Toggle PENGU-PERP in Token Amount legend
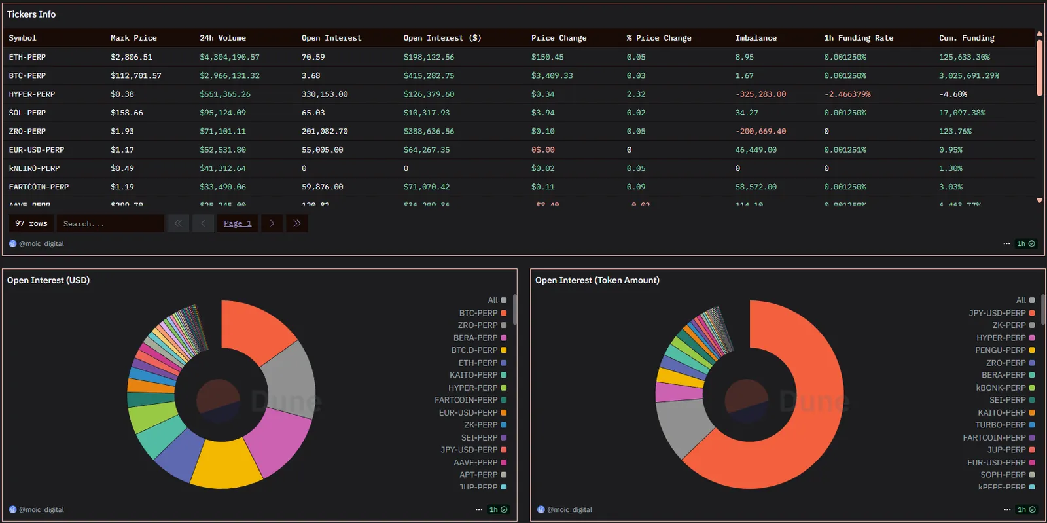 coord(1004,350)
